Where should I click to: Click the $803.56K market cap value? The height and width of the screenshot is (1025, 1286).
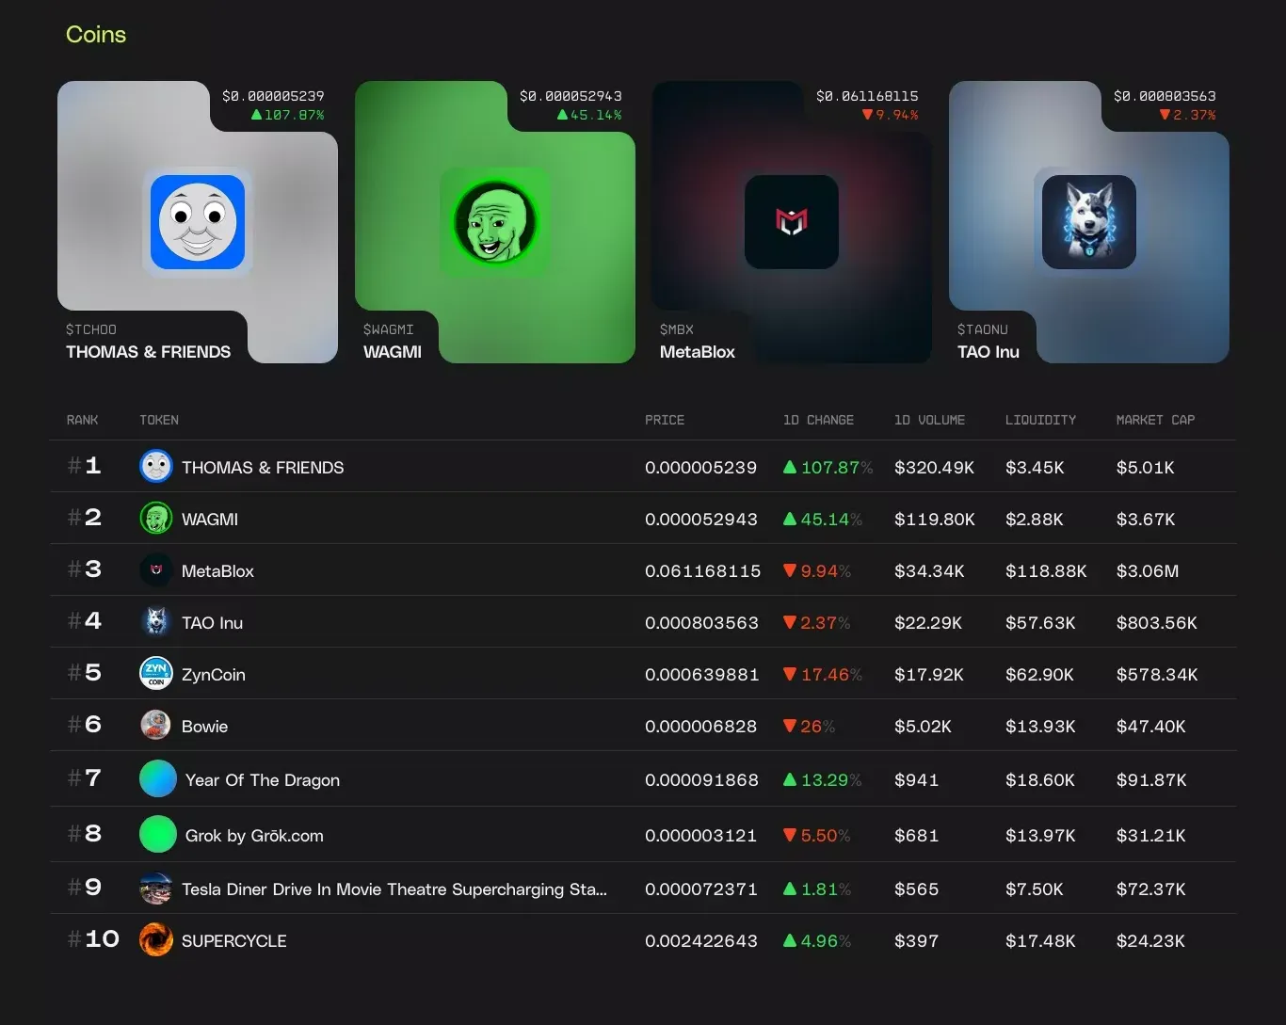coord(1157,623)
